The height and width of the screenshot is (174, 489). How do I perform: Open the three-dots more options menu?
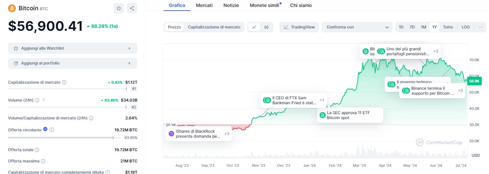point(480,27)
